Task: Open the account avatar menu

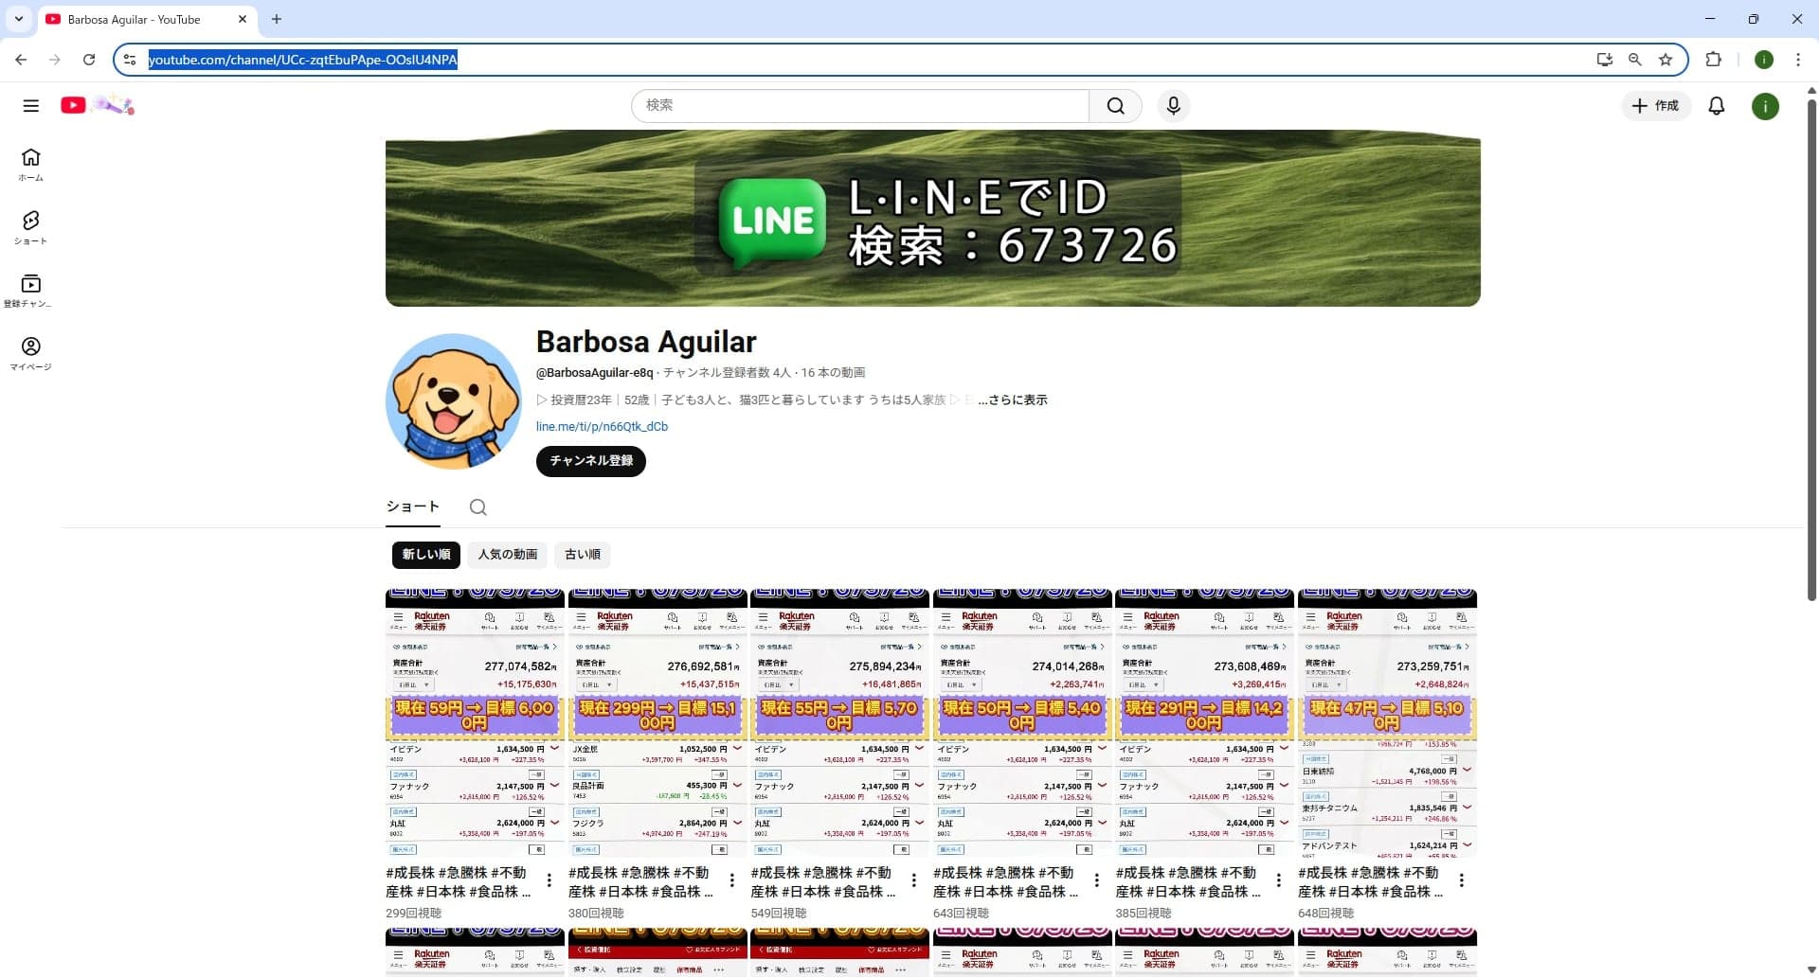Action: tap(1765, 106)
